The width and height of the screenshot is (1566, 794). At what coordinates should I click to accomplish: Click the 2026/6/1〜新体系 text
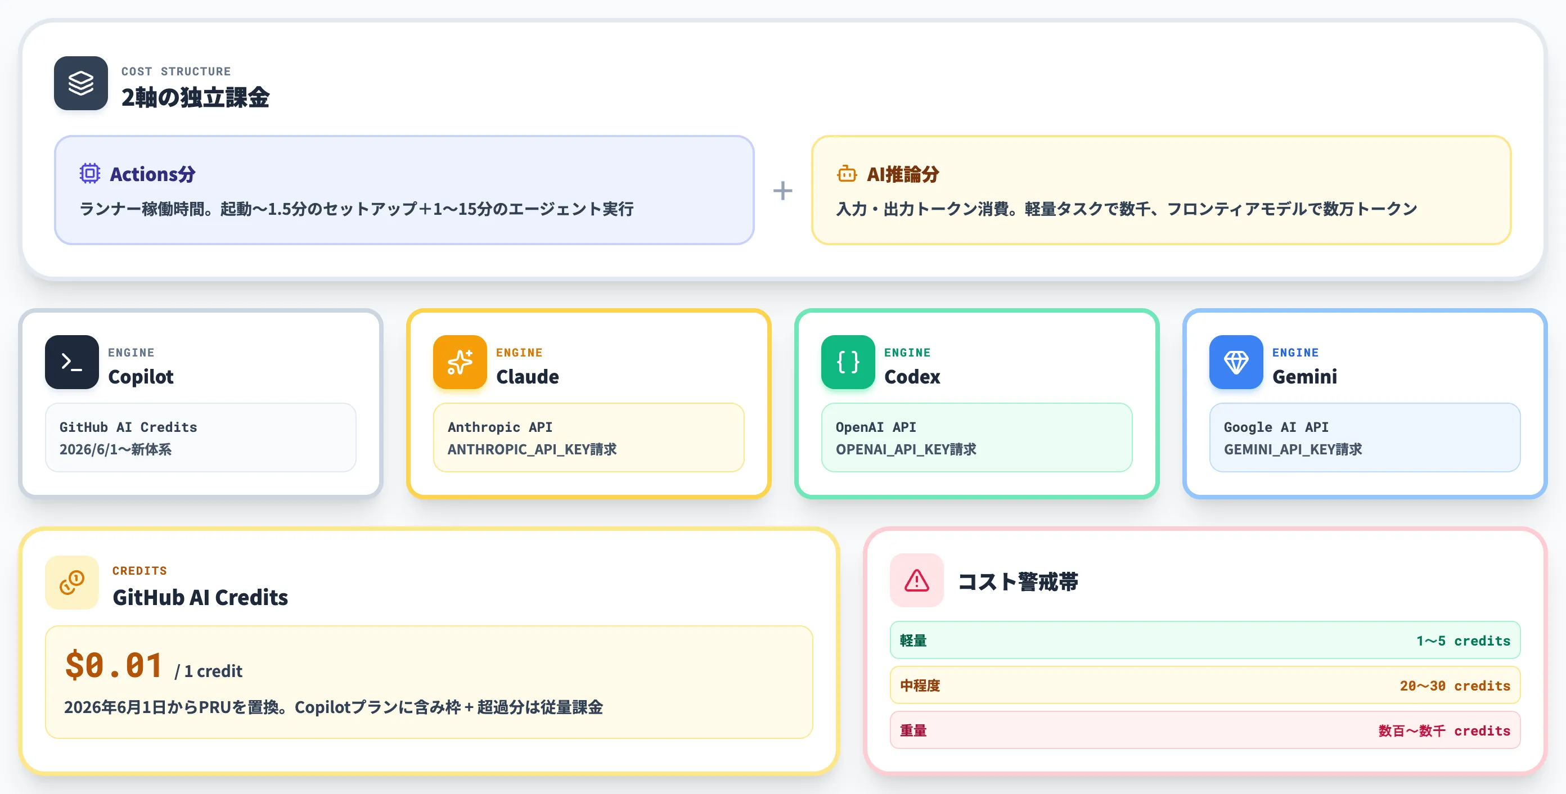[x=115, y=449]
